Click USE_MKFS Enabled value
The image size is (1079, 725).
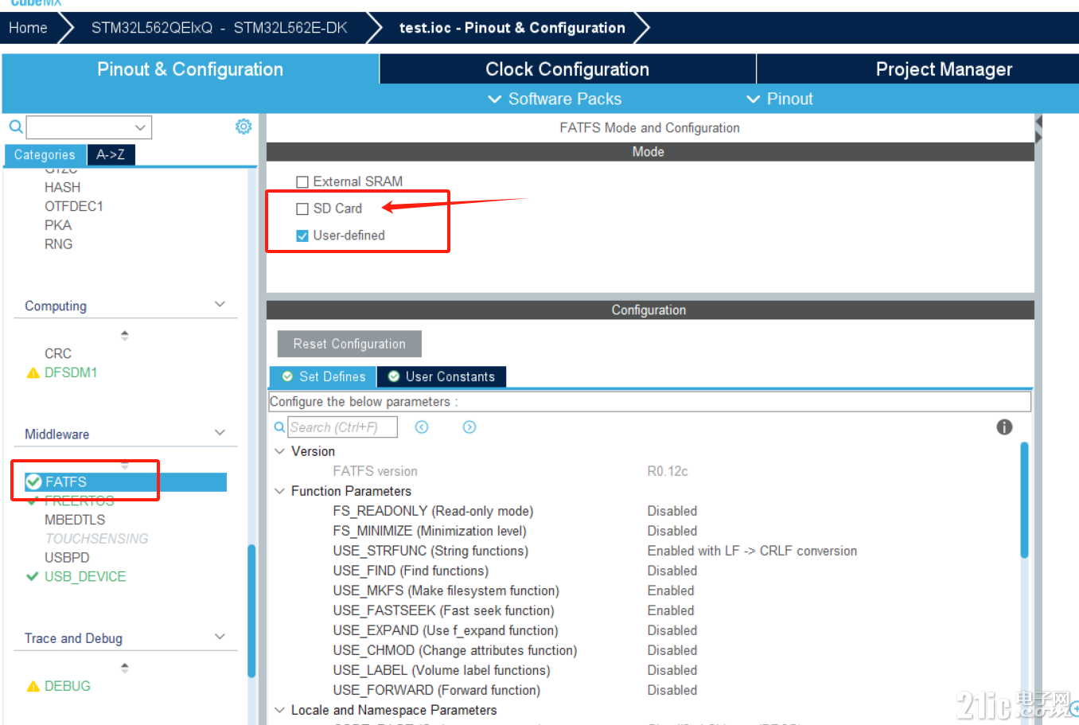pyautogui.click(x=671, y=591)
